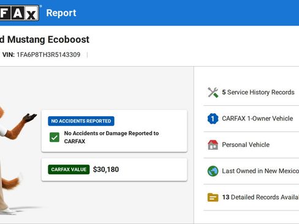This screenshot has height=224, width=299.
Task: Select the Mustang Ecoboost vehicle title
Action: 45,39
